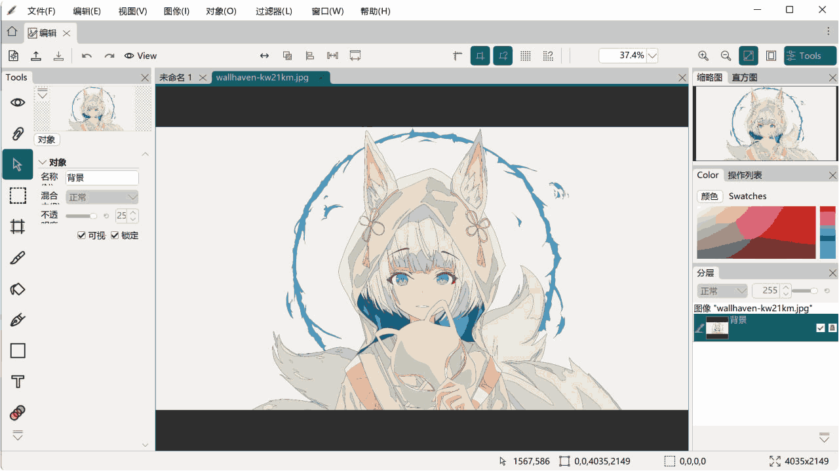Toggle the 可视 visible checkbox
839x471 pixels.
click(x=81, y=235)
